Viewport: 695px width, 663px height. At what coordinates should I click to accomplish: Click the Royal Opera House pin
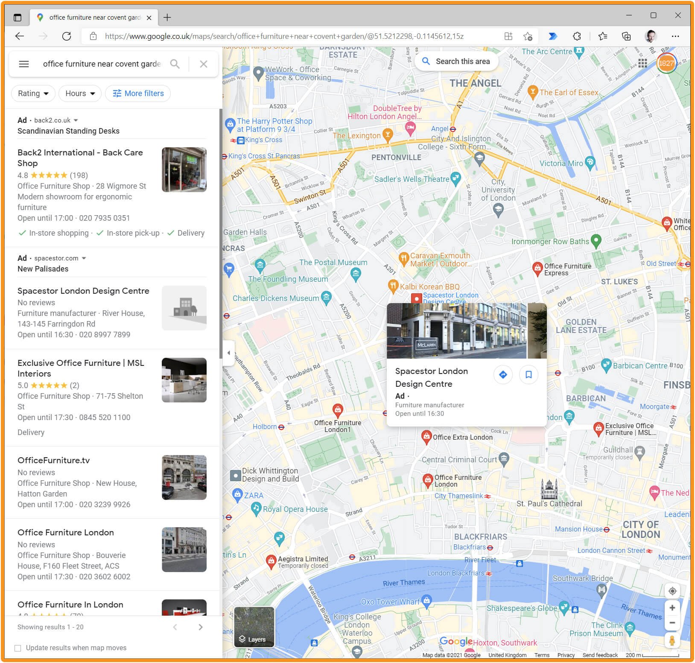pos(256,508)
